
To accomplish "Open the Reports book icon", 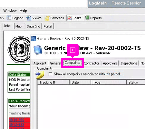I will point(87,18).
